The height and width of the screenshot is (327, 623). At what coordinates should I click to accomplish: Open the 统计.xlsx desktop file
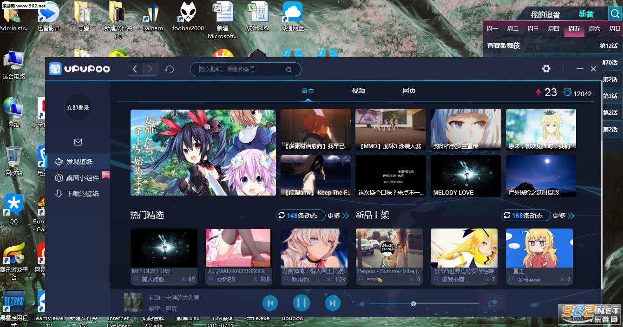click(x=258, y=18)
